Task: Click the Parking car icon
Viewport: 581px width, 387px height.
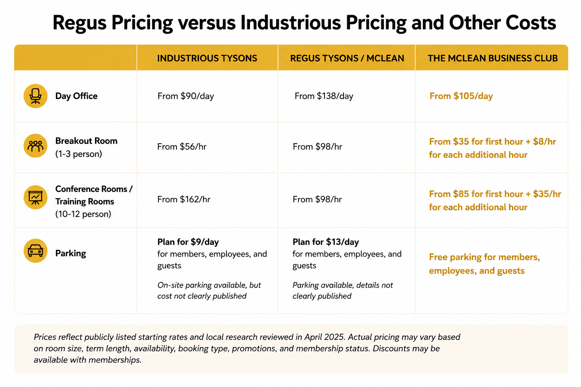Action: 36,251
